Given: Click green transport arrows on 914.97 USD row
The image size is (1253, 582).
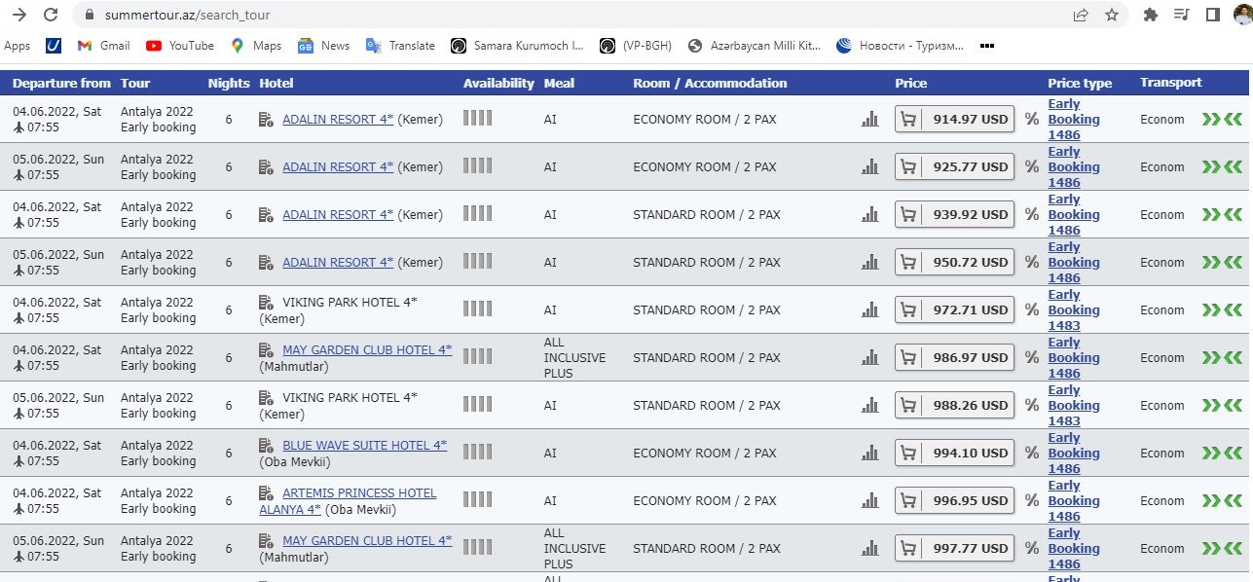Looking at the screenshot, I should coord(1222,119).
